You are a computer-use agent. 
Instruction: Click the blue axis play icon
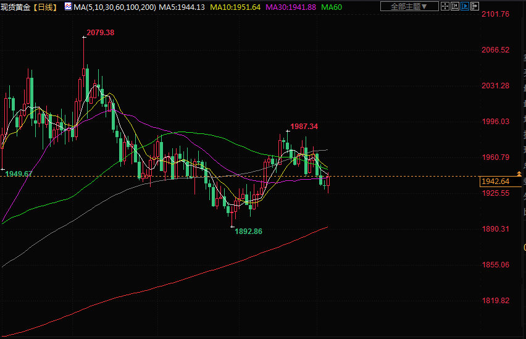coord(465,6)
